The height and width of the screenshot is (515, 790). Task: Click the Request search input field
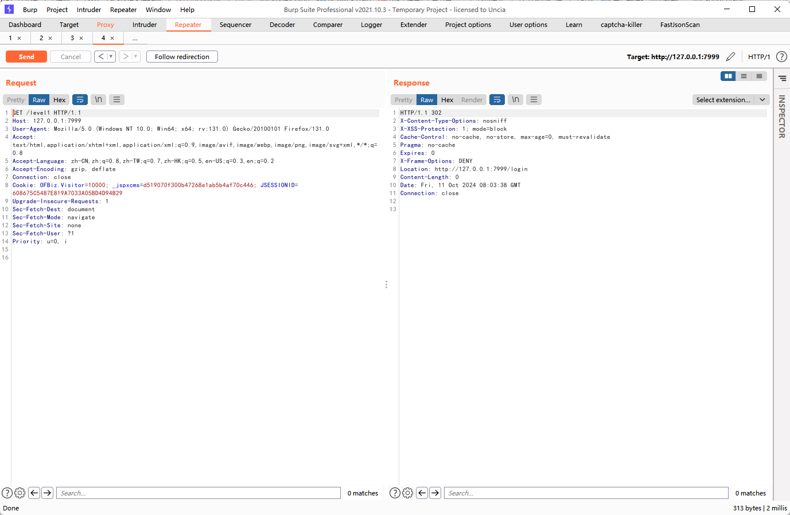[199, 493]
